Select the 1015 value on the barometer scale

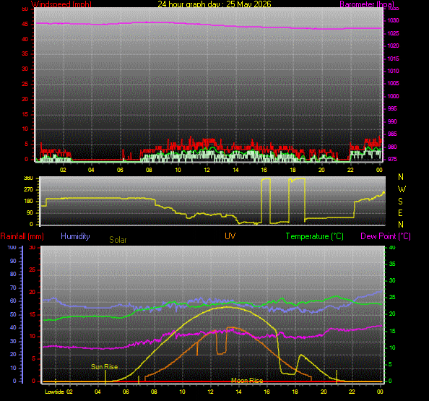(393, 59)
